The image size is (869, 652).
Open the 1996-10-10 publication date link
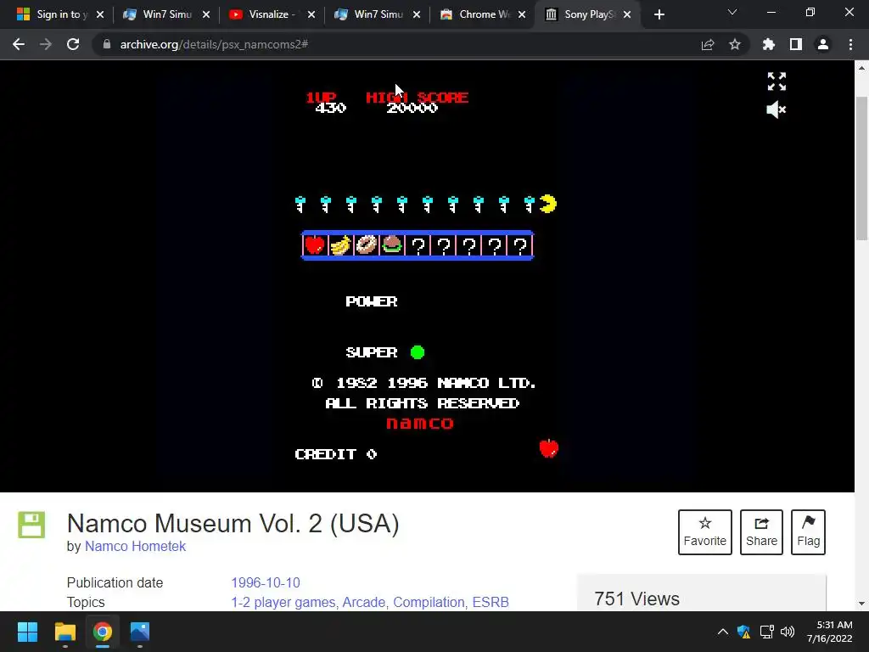pos(266,582)
